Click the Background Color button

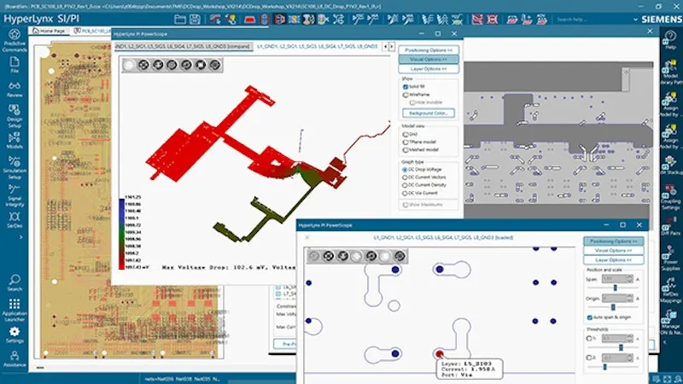point(429,113)
